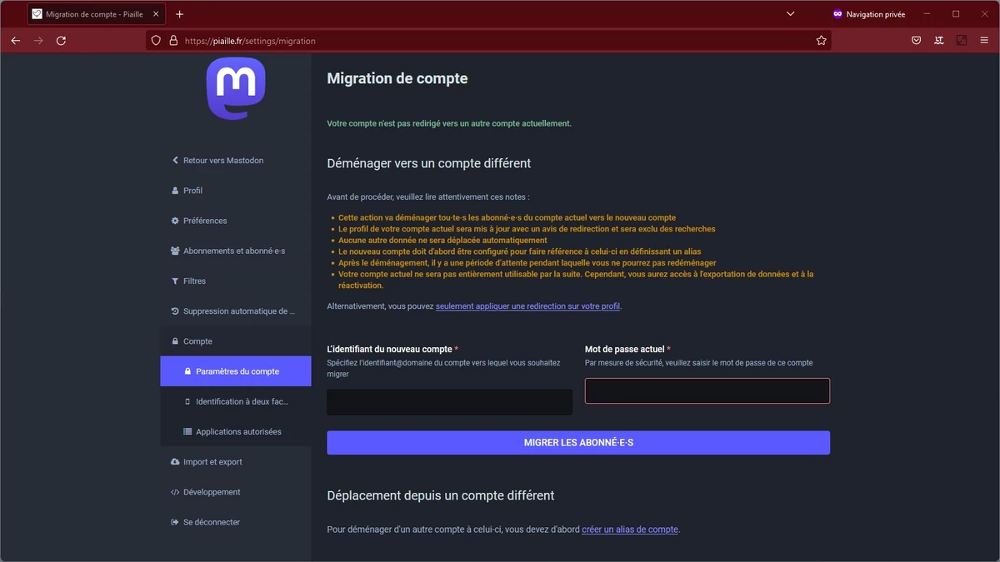Click the Aucune autre donnée warning line

[442, 240]
